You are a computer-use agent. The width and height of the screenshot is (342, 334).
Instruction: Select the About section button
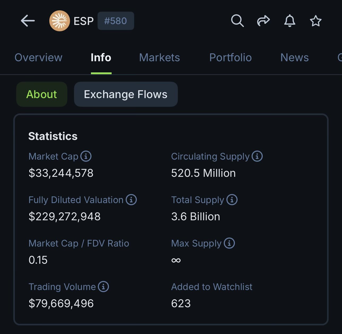[x=42, y=94]
